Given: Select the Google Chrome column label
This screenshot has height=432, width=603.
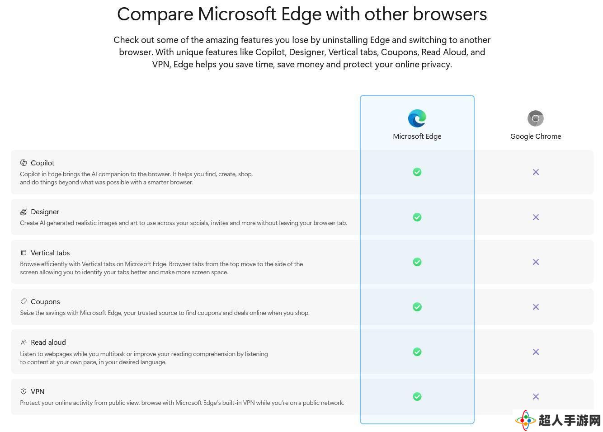Looking at the screenshot, I should click(536, 136).
